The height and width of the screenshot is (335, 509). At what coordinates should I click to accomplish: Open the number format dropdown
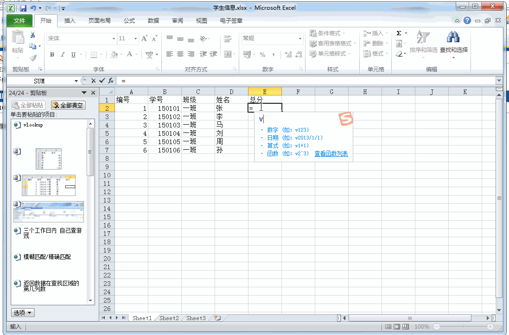(x=300, y=38)
